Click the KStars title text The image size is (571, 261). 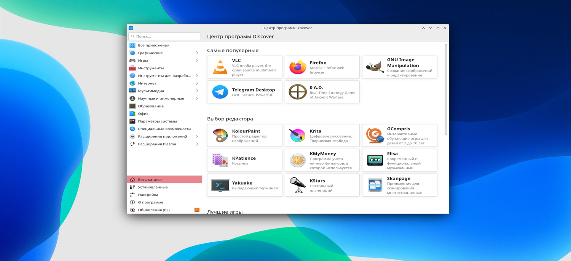click(317, 181)
